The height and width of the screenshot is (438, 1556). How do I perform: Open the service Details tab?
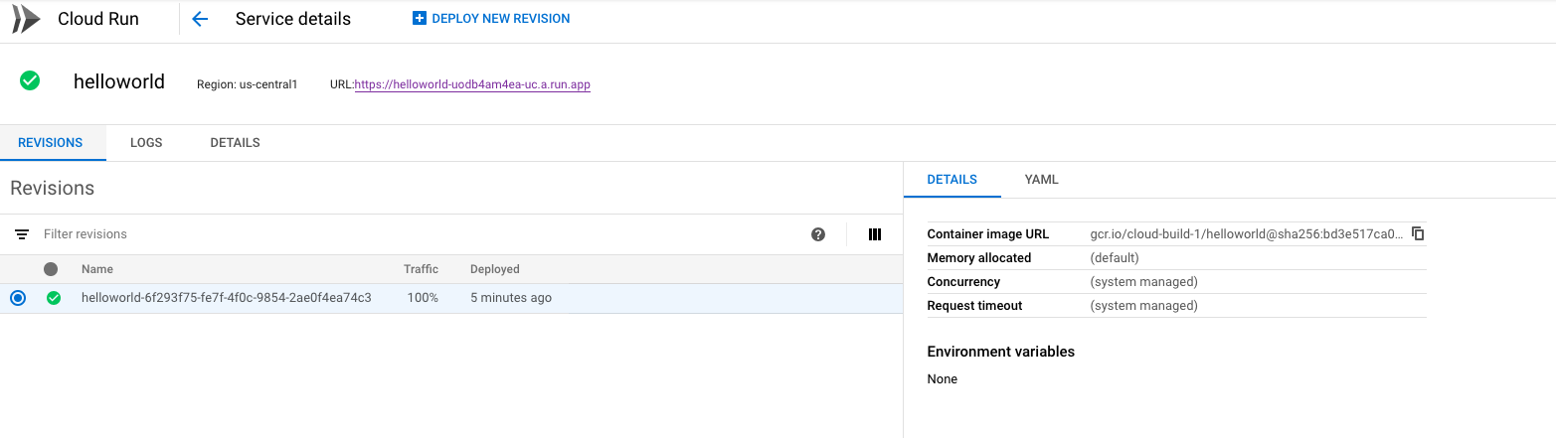click(235, 143)
